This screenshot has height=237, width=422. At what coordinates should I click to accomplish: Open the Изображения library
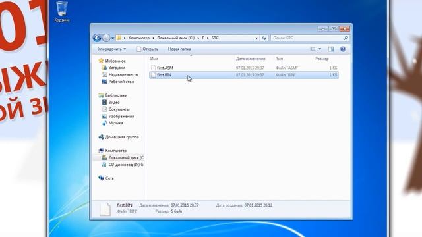coord(121,117)
